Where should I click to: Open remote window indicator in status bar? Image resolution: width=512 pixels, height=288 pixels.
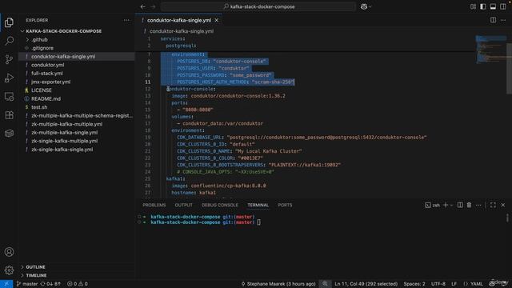coord(6,284)
